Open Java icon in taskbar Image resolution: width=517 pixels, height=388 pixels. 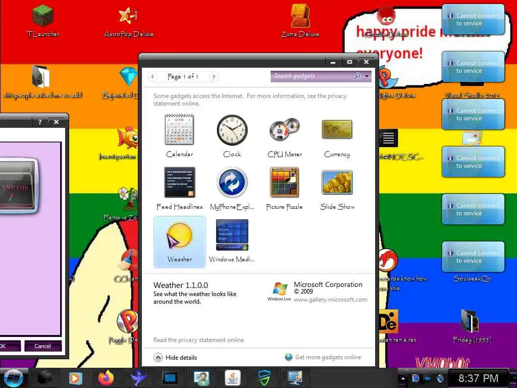232,378
